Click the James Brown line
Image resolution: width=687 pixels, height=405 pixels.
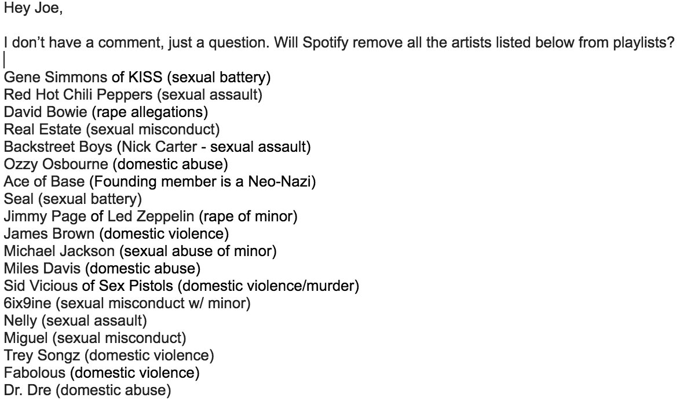[x=116, y=233]
